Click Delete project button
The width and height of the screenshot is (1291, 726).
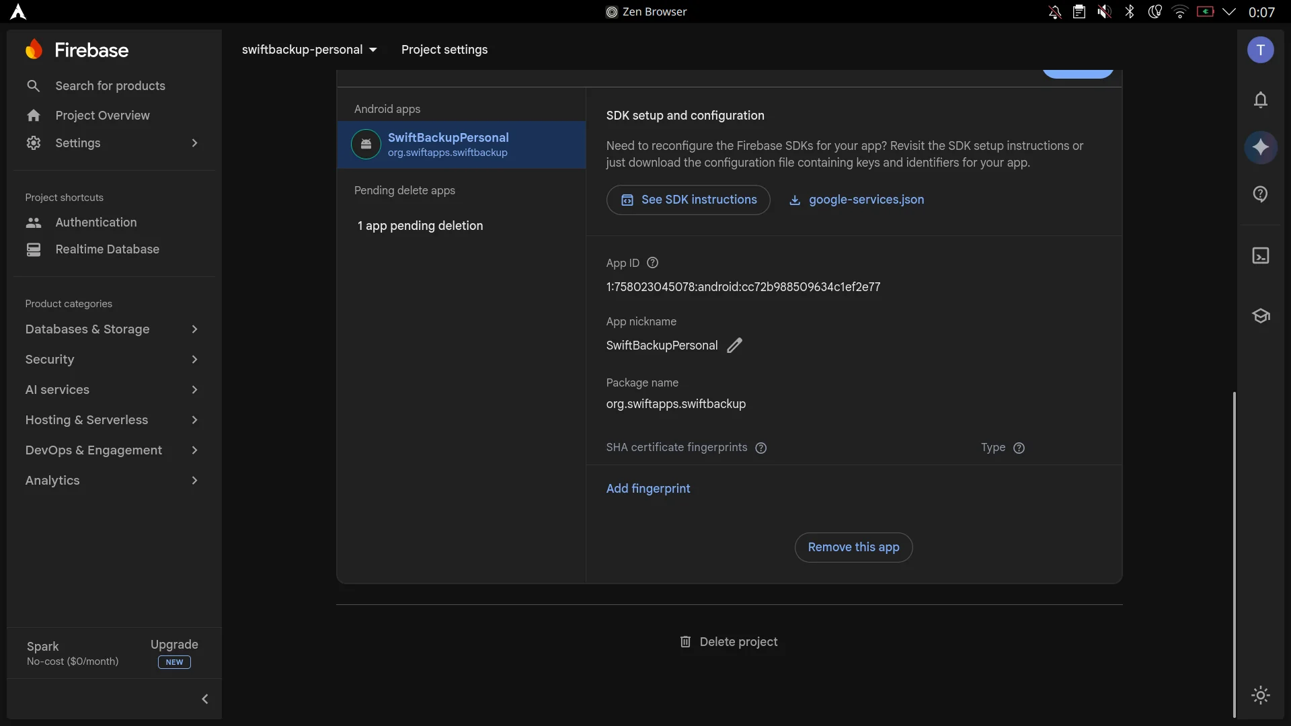(729, 642)
